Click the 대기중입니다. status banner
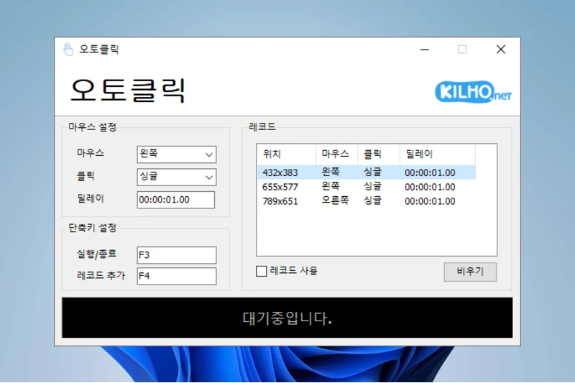Viewport: 575px width, 383px height. (x=287, y=318)
